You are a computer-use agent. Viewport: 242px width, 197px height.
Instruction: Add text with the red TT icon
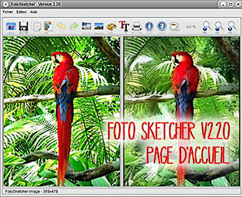pyautogui.click(x=124, y=26)
